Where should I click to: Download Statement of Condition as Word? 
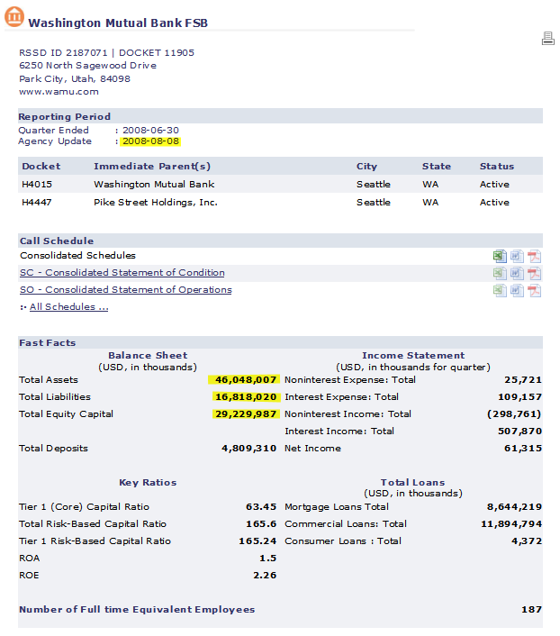click(517, 273)
